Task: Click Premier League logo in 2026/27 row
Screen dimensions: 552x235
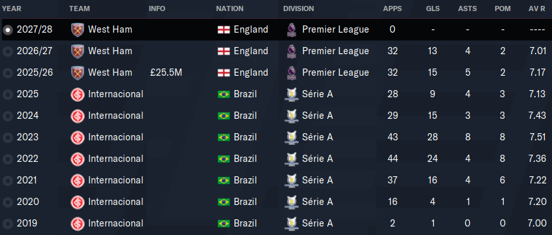Action: tap(291, 51)
